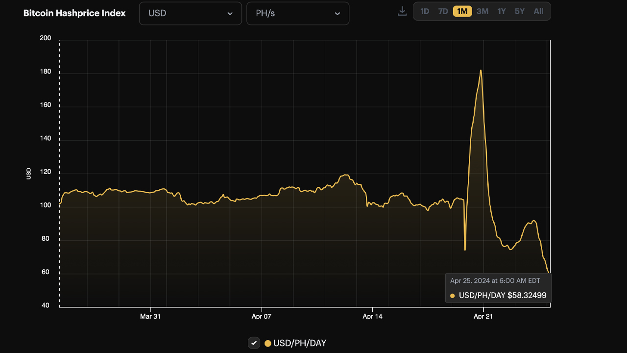Screen dimensions: 627x353
Task: Select the 3M time period
Action: 482,11
